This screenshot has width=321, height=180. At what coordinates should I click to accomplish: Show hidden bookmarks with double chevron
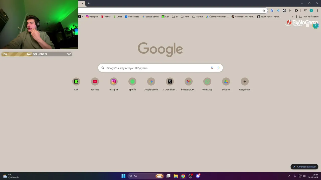(x=292, y=17)
